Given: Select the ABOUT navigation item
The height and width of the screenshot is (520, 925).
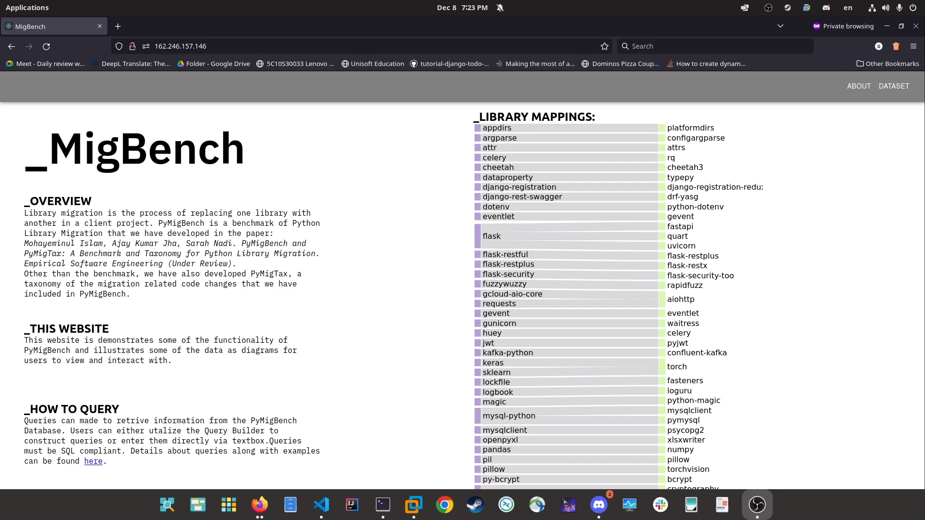Looking at the screenshot, I should click(x=859, y=86).
